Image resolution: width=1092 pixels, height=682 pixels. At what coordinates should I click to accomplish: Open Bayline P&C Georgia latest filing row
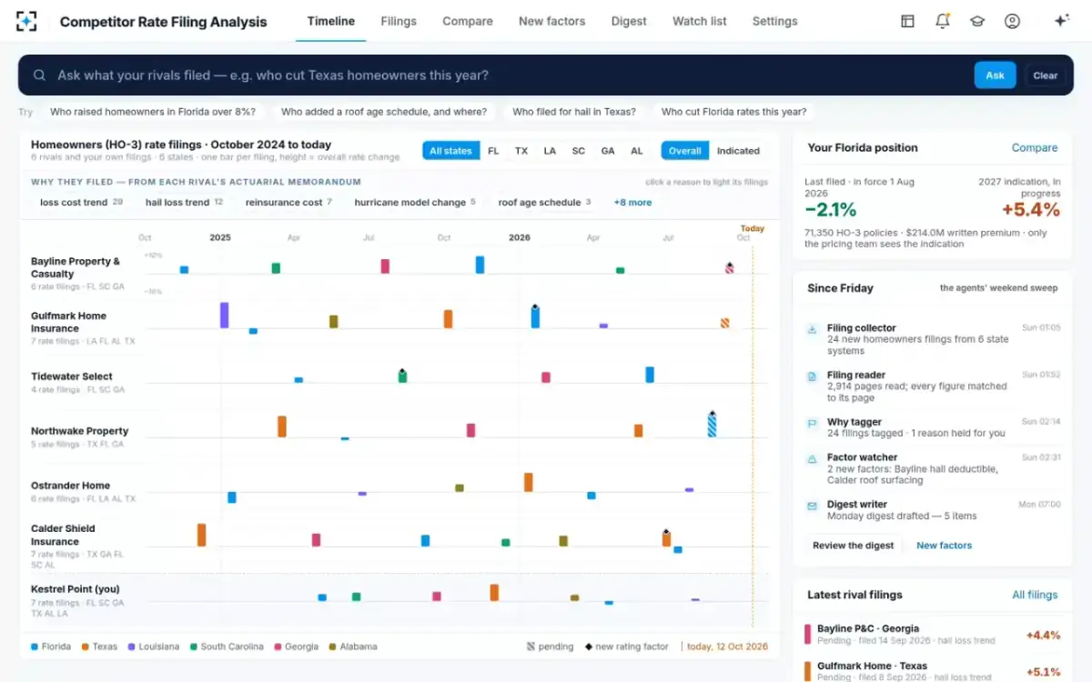pos(933,635)
